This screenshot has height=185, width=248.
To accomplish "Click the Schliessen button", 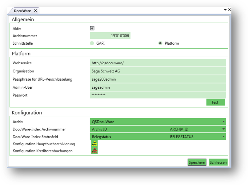I will point(218,162).
